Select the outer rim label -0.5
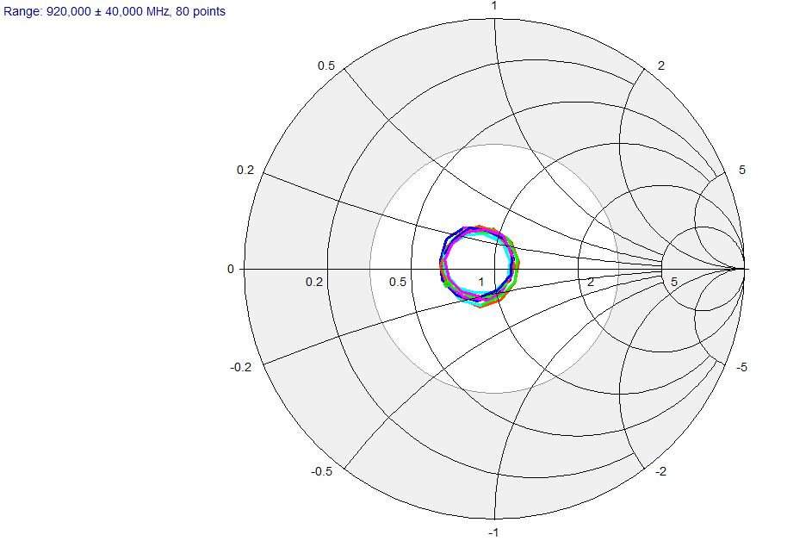Image resolution: width=812 pixels, height=541 pixels. (321, 471)
